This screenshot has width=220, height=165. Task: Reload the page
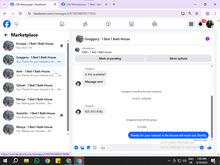20,14
